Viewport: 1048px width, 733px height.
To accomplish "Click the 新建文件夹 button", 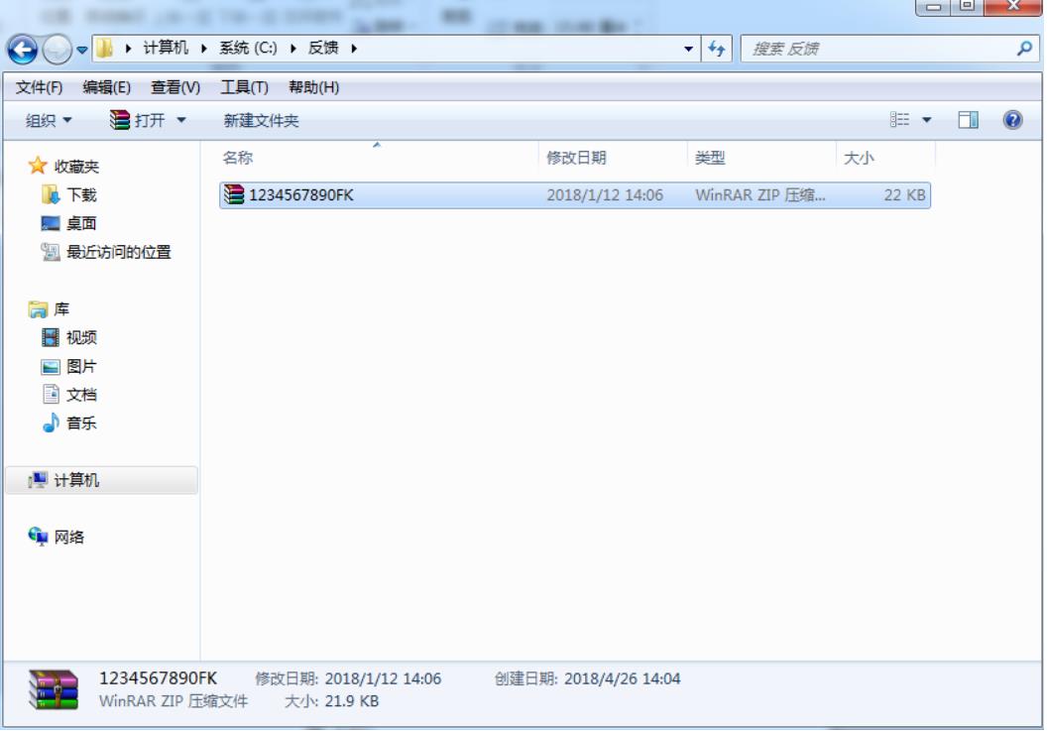I will point(261,121).
